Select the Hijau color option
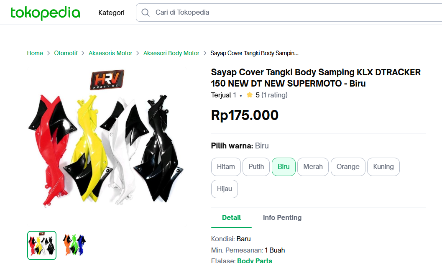The width and height of the screenshot is (442, 263). (225, 189)
